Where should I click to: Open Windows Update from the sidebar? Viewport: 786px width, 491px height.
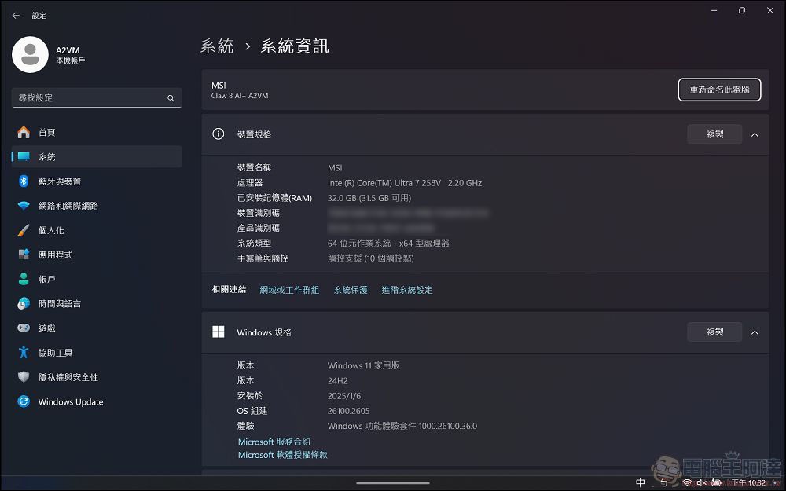point(97,401)
